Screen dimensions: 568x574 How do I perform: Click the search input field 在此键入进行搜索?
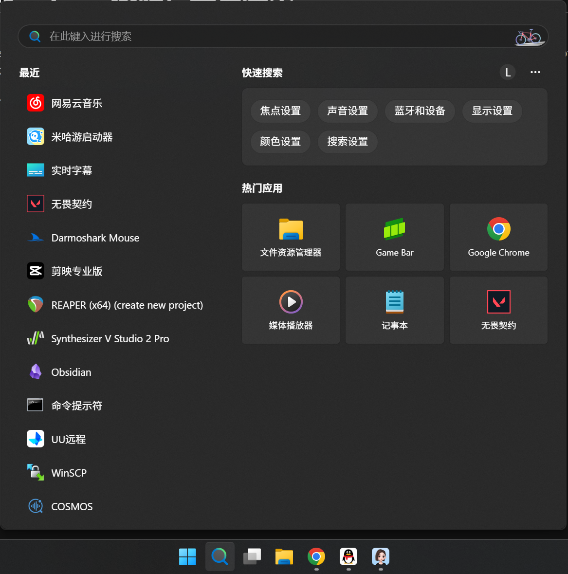pyautogui.click(x=283, y=36)
